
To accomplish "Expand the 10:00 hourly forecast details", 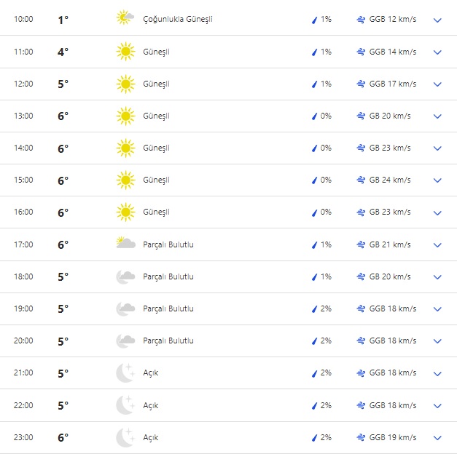I will 437,20.
